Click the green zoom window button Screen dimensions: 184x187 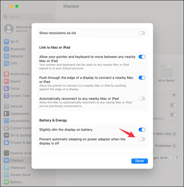tap(17, 6)
